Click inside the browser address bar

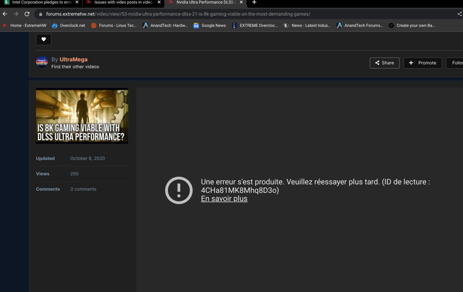pyautogui.click(x=181, y=14)
